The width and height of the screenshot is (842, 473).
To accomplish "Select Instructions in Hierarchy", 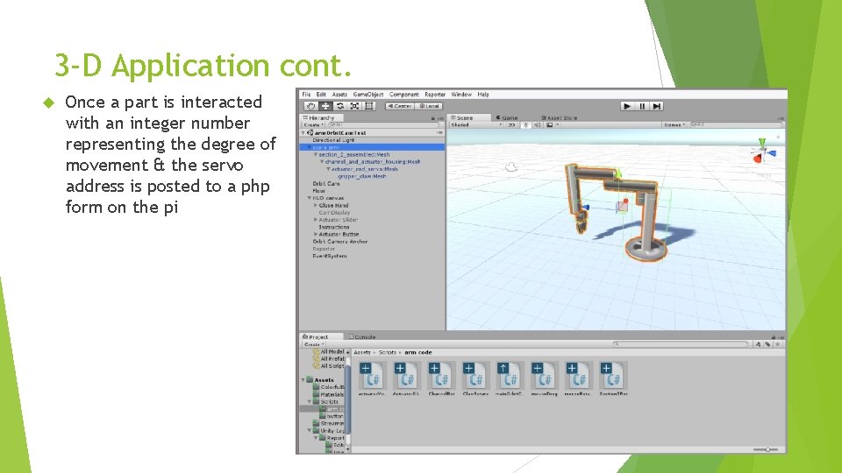I will [x=334, y=227].
